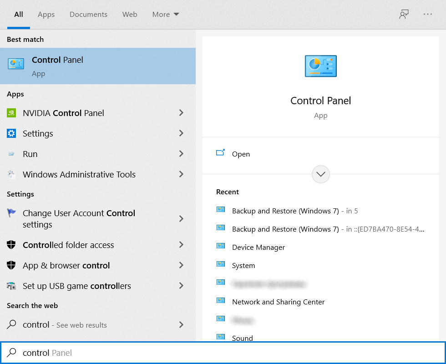
Task: Click the shield icon for App & browser control
Action: 11,265
